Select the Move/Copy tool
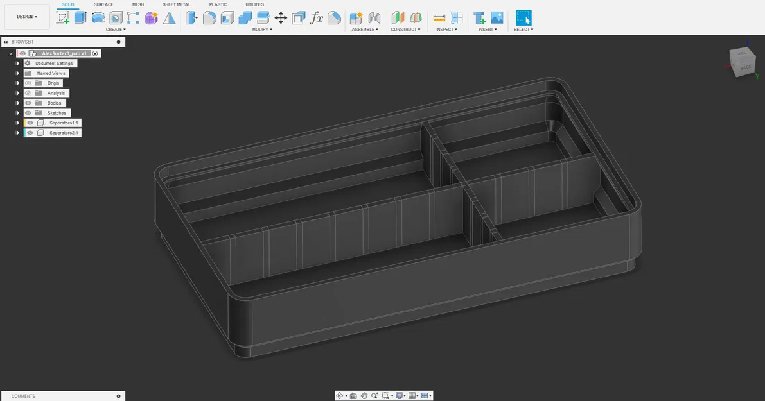The image size is (765, 401). 281,17
